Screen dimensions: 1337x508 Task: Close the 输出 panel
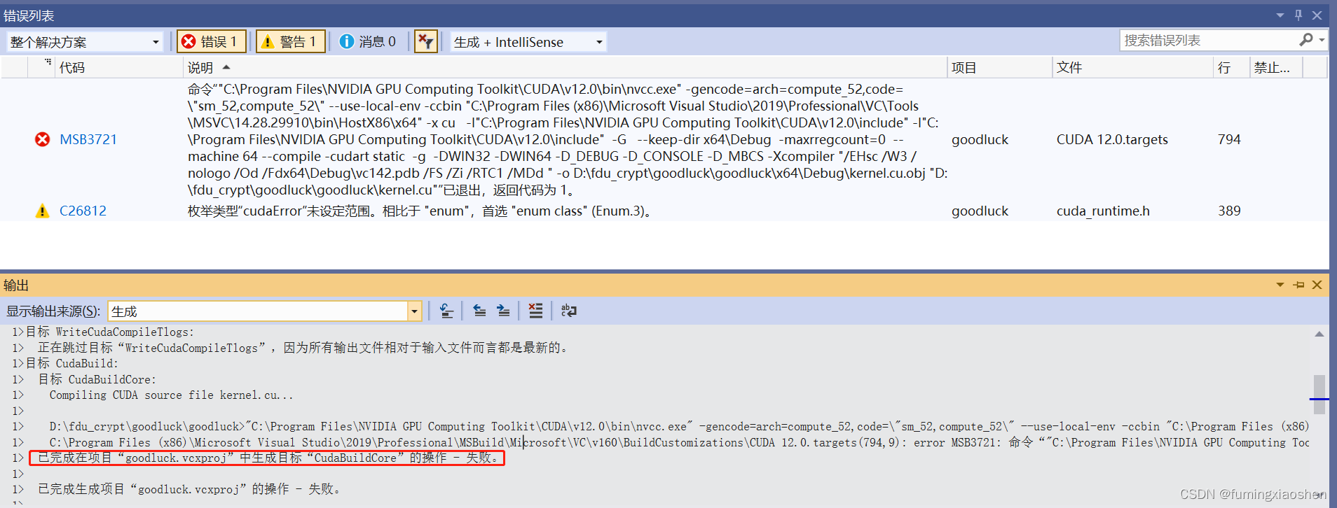(x=1317, y=285)
